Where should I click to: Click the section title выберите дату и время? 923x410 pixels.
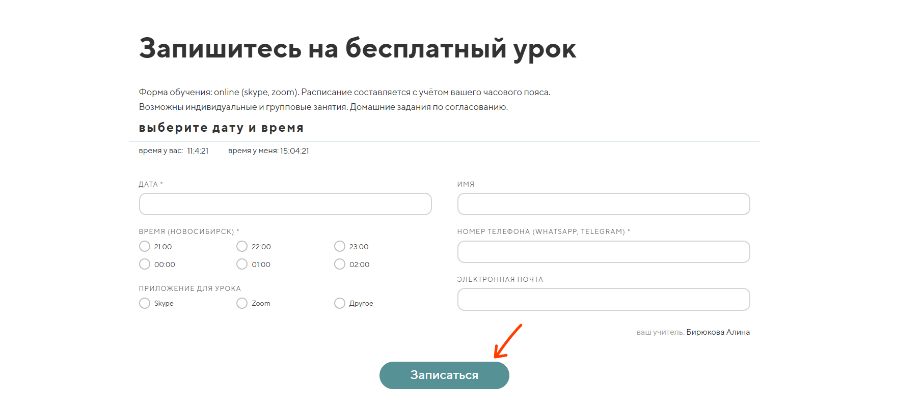[x=221, y=128]
